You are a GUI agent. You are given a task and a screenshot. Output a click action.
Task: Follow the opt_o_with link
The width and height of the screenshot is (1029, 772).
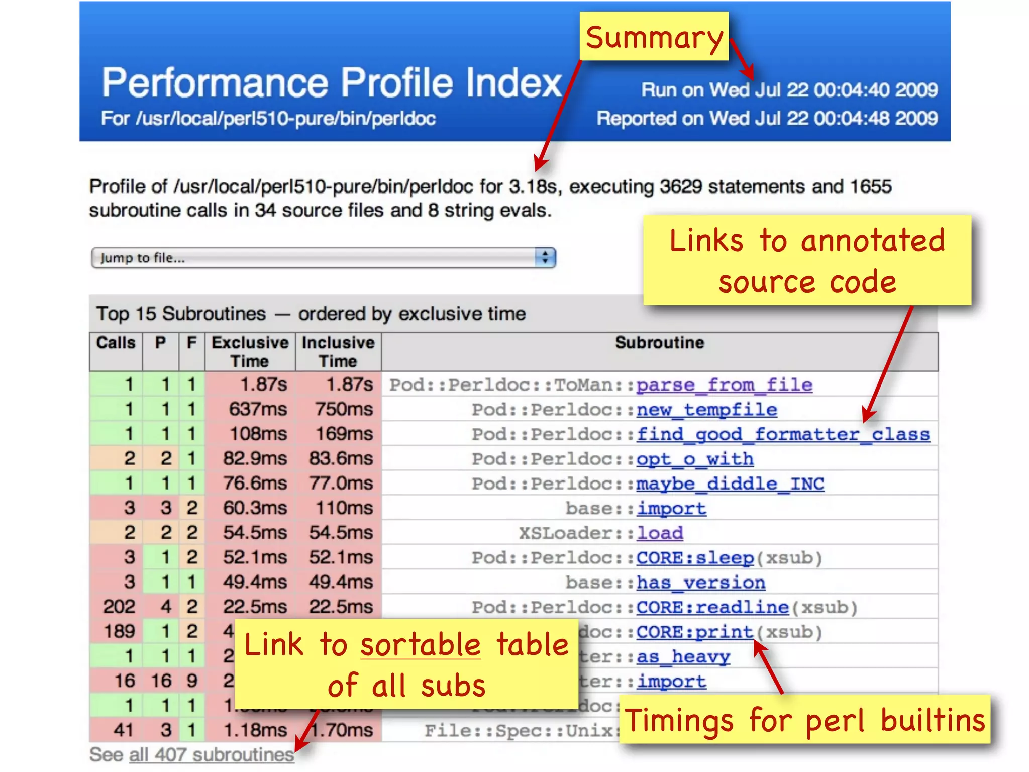[x=695, y=459]
